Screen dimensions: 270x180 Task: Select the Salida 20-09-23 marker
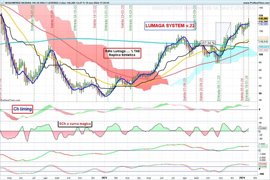[x=201, y=90]
